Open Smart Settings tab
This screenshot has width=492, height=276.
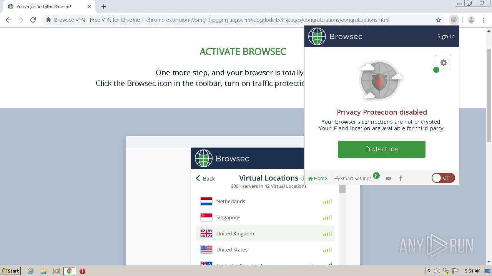pyautogui.click(x=353, y=178)
